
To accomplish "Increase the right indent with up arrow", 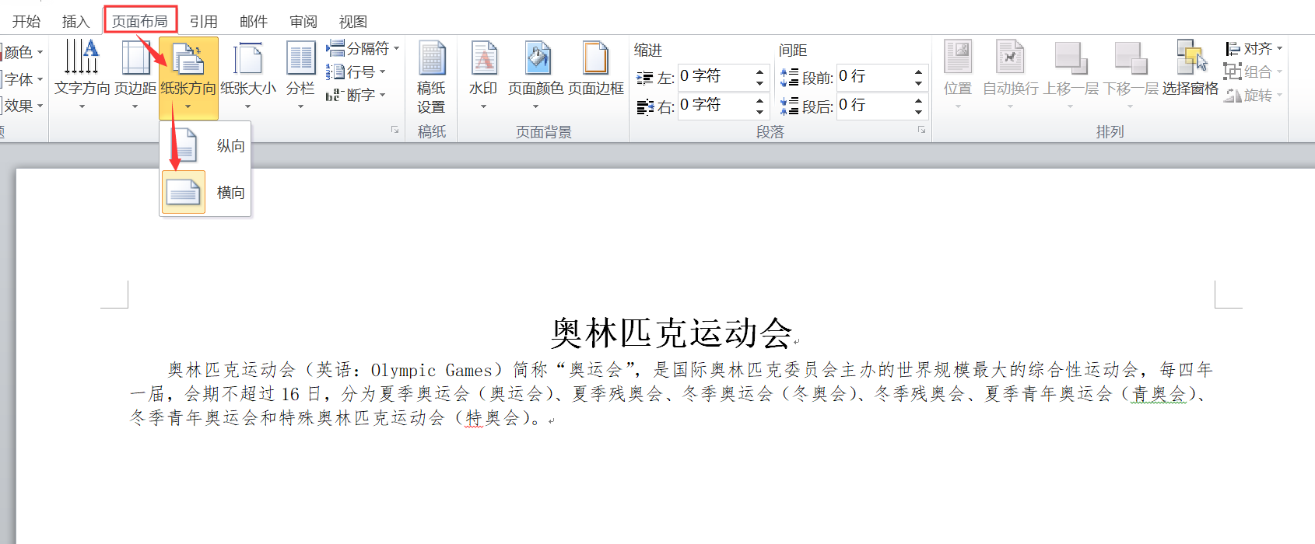I will pyautogui.click(x=760, y=99).
